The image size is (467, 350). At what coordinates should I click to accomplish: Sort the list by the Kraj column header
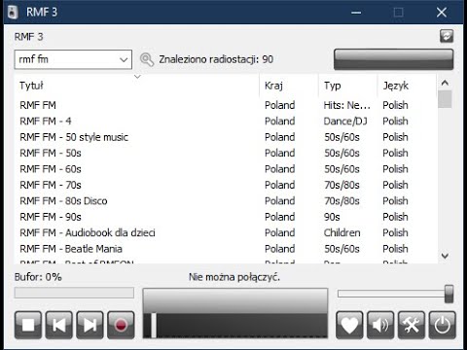[289, 86]
